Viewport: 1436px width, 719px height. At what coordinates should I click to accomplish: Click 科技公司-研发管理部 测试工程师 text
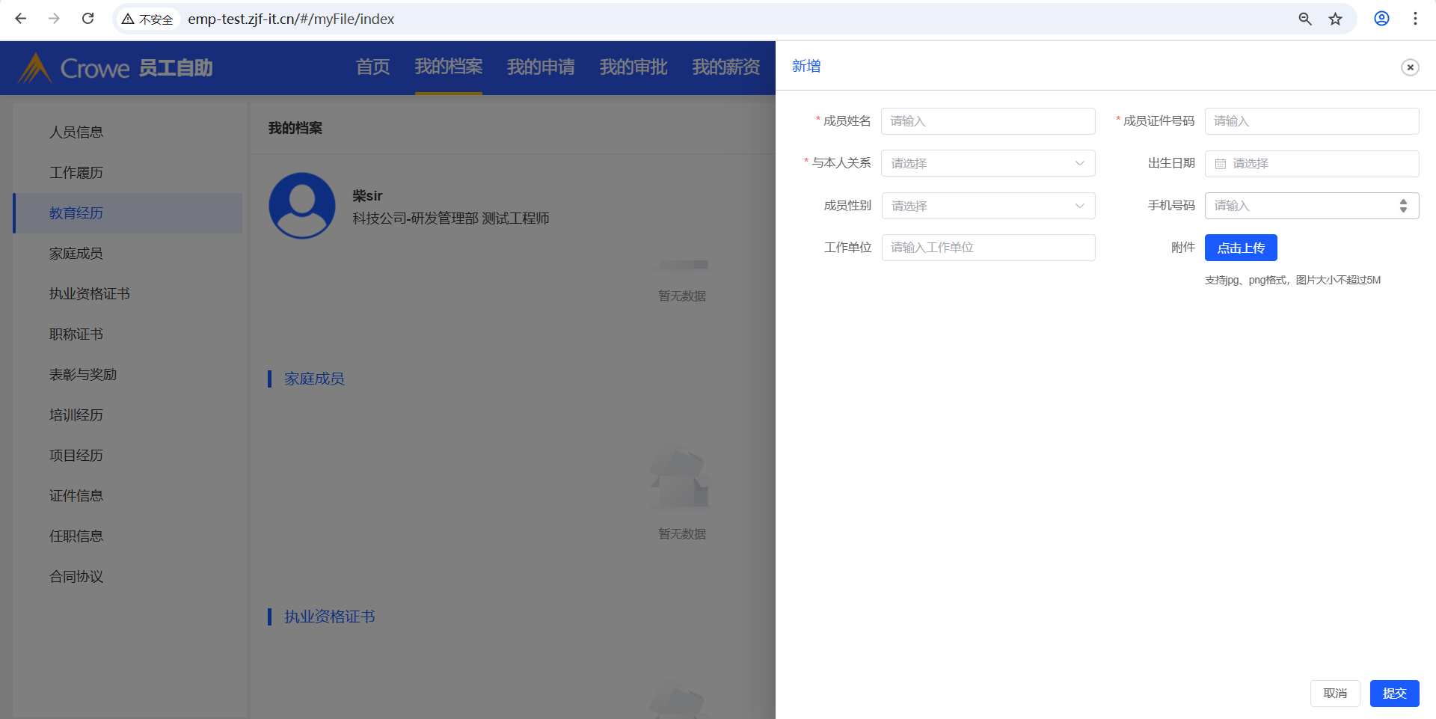click(x=451, y=218)
